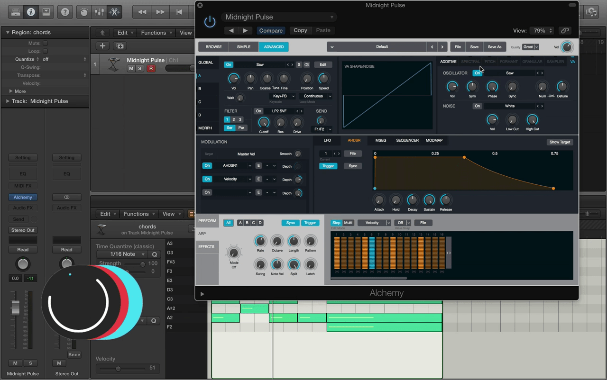
Task: Click the plugin link chain icon
Action: point(564,30)
